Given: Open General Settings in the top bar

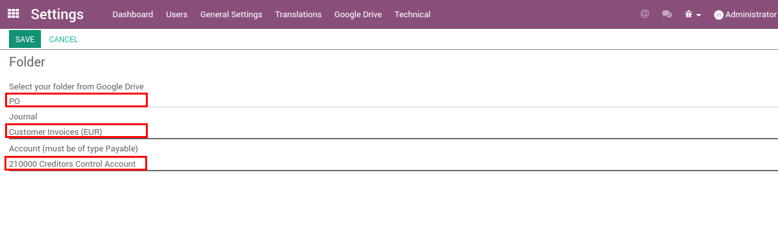Looking at the screenshot, I should click(x=231, y=14).
